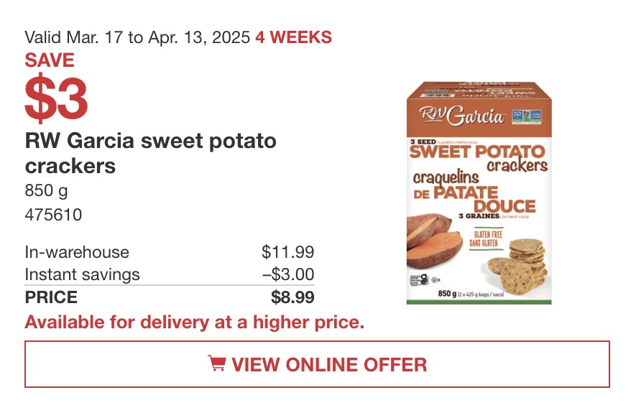Click the PRICE label
This screenshot has width=631, height=408.
[x=51, y=297]
